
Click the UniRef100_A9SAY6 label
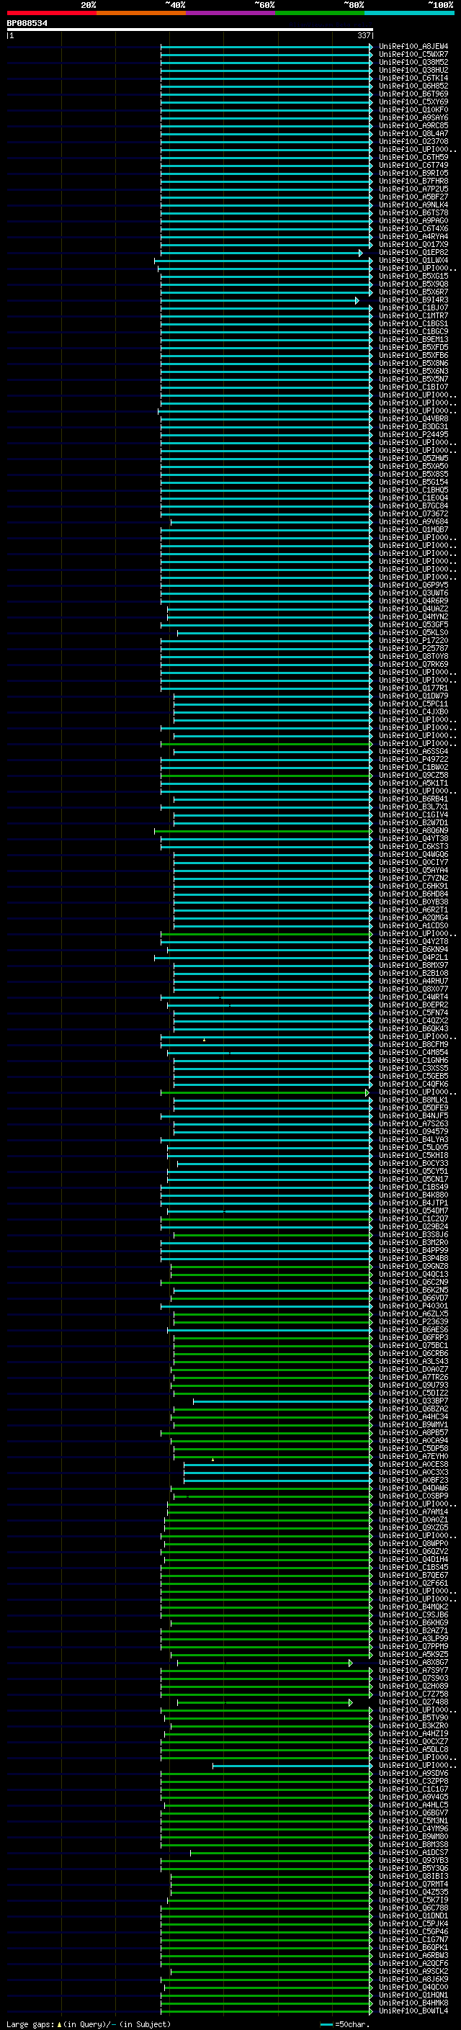click(x=413, y=117)
